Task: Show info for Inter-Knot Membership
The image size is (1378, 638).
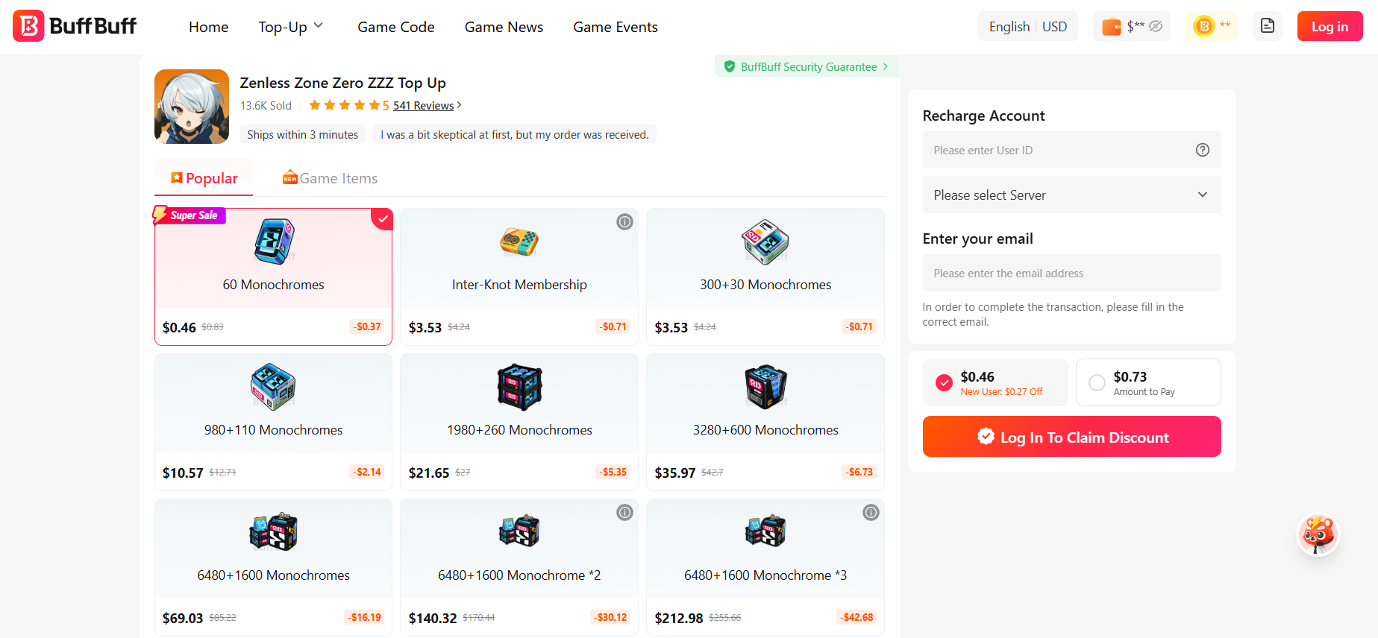Action: 624,221
